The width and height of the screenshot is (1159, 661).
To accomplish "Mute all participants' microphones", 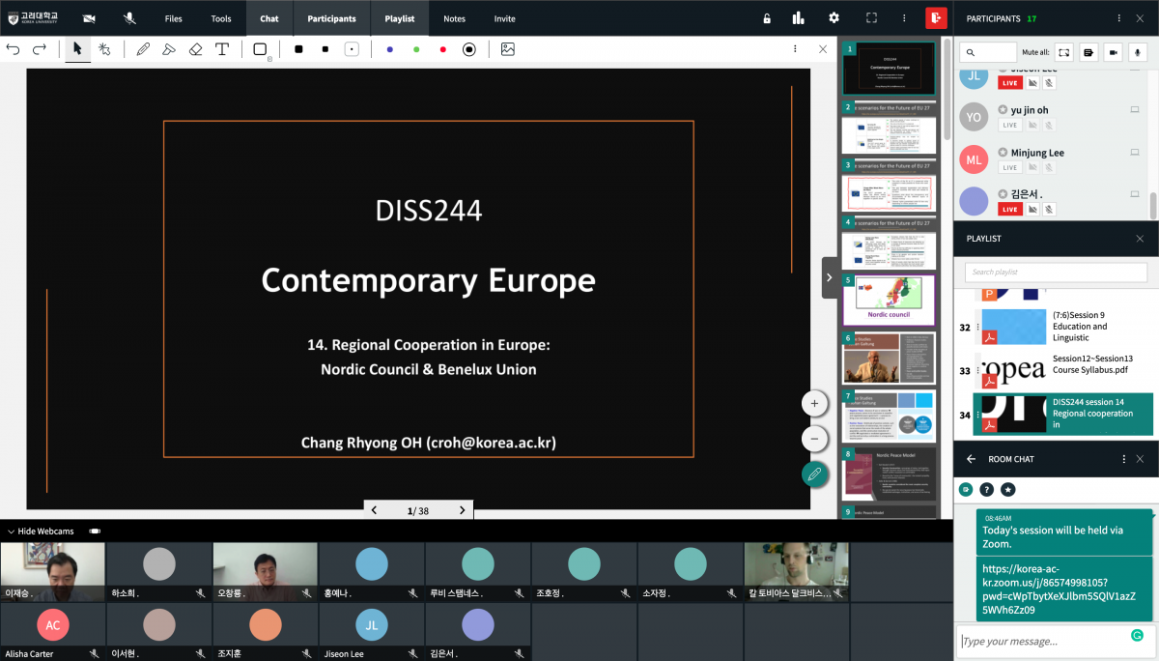I will point(1139,52).
